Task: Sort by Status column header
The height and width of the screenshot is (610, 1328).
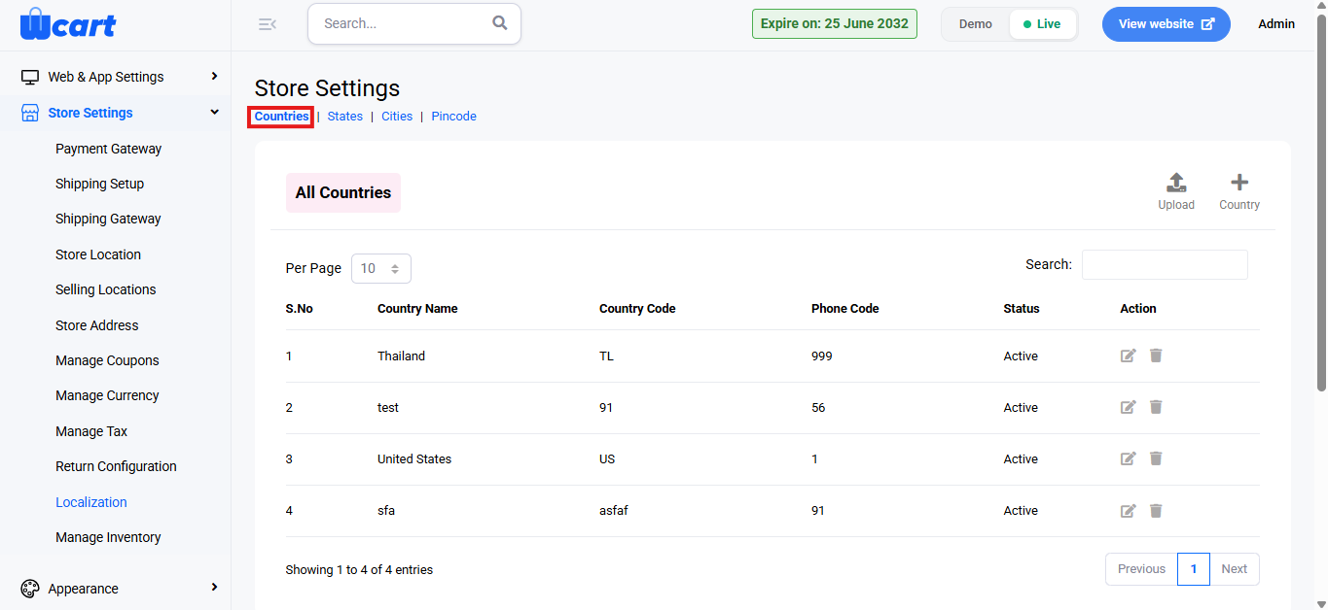Action: [1022, 309]
